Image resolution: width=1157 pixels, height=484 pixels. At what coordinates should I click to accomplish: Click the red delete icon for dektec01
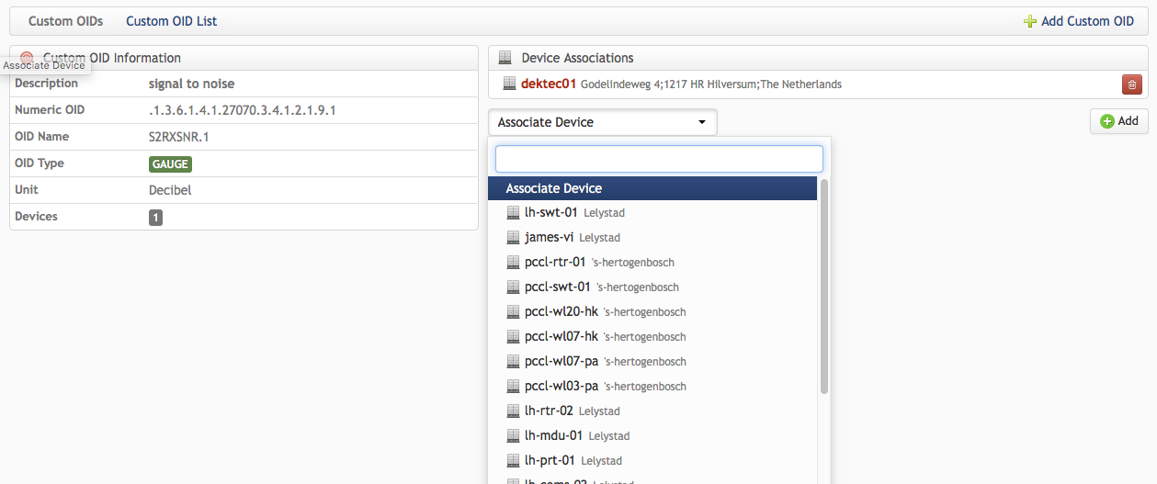tap(1131, 84)
